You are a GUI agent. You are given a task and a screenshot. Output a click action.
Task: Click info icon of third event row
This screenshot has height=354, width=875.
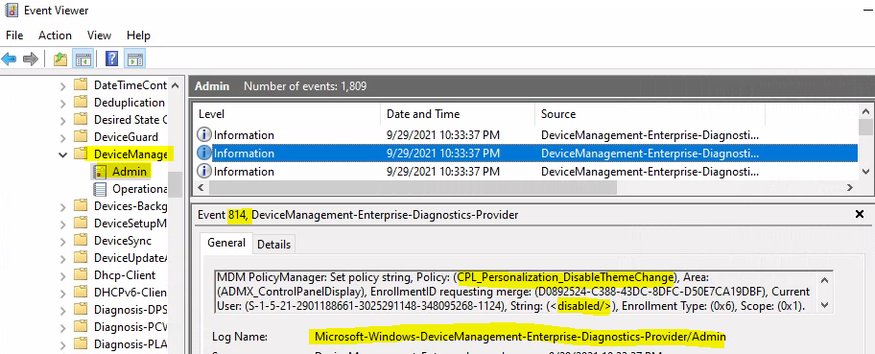pyautogui.click(x=204, y=172)
